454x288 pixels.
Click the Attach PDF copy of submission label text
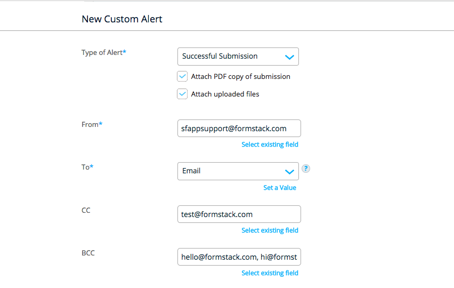coord(240,76)
